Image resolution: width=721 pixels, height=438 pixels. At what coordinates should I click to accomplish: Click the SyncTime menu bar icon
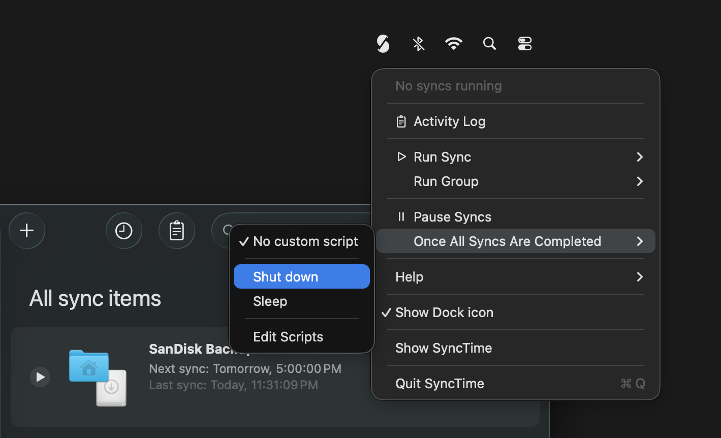coord(383,44)
